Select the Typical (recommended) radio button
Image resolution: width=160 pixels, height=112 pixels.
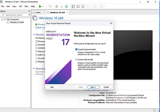(x=76, y=49)
